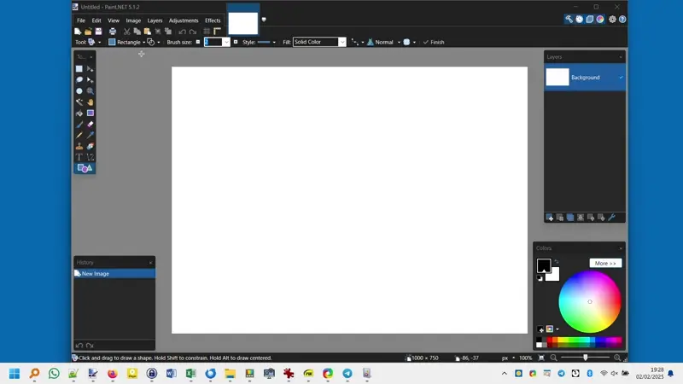Select the Paintbrush tool

coord(79,124)
